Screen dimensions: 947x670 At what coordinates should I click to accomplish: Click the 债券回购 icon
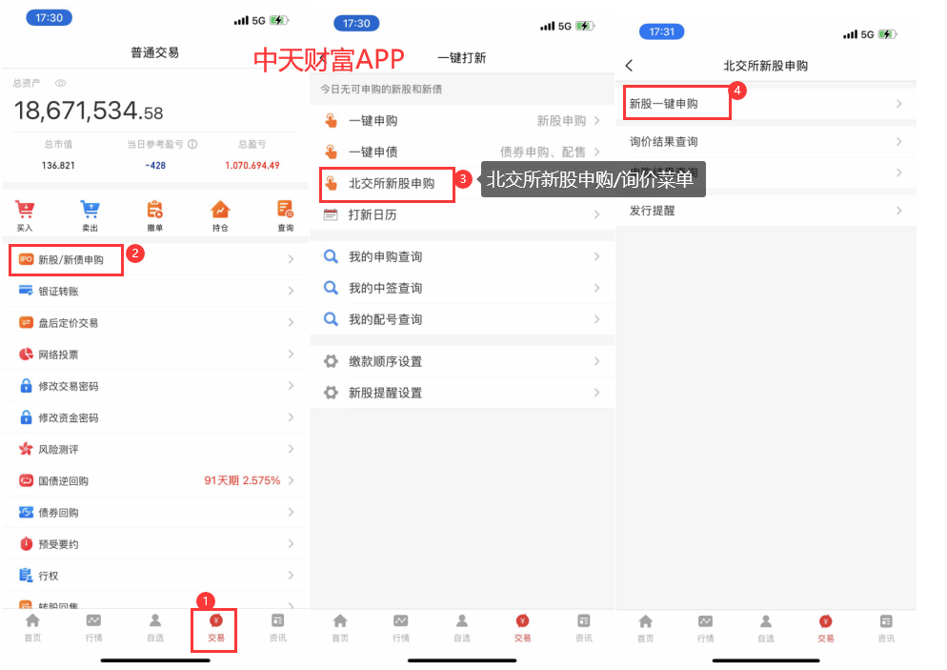point(26,513)
